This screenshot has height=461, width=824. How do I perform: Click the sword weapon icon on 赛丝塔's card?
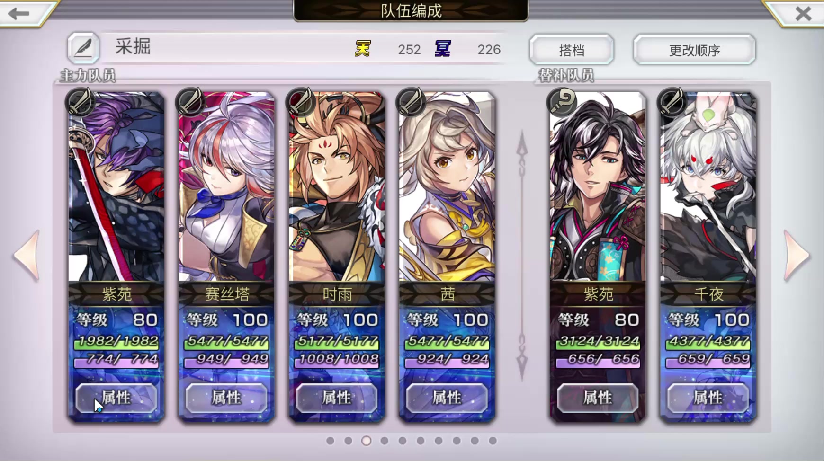click(x=190, y=102)
